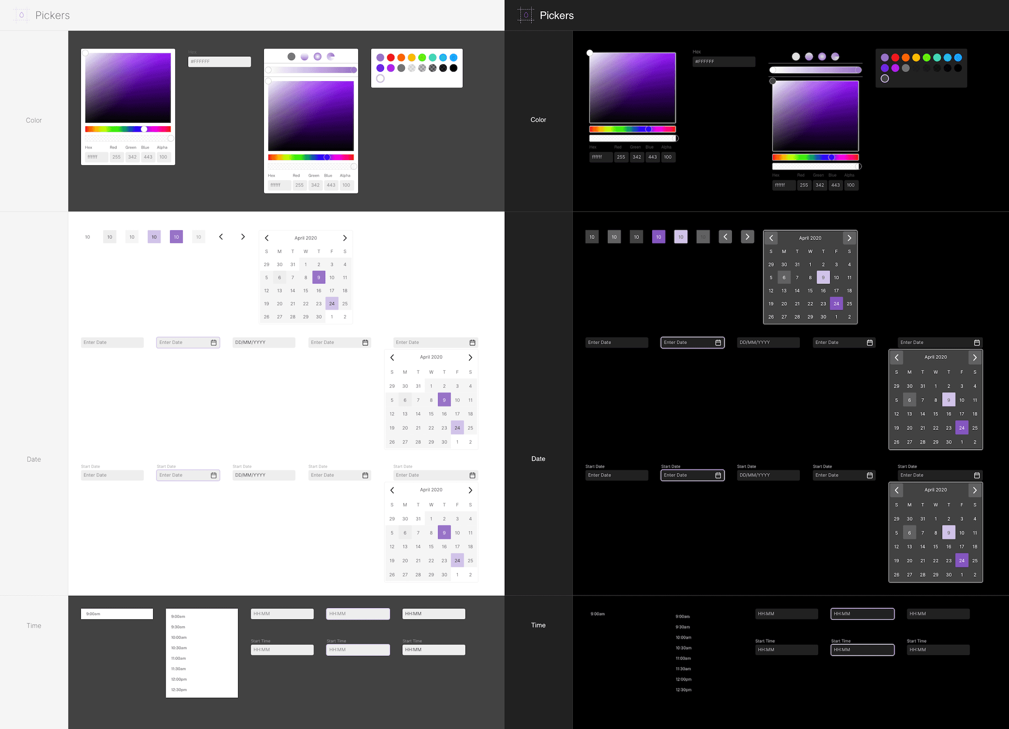
Task: Choose gray solid fill mode circle in light picker
Action: click(291, 56)
